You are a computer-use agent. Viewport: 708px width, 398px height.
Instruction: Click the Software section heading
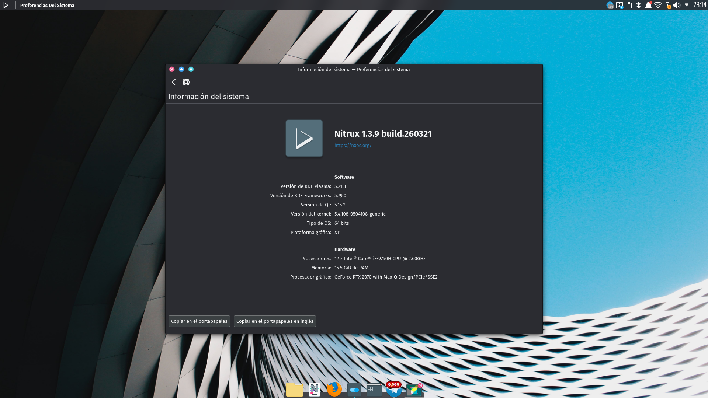(344, 177)
